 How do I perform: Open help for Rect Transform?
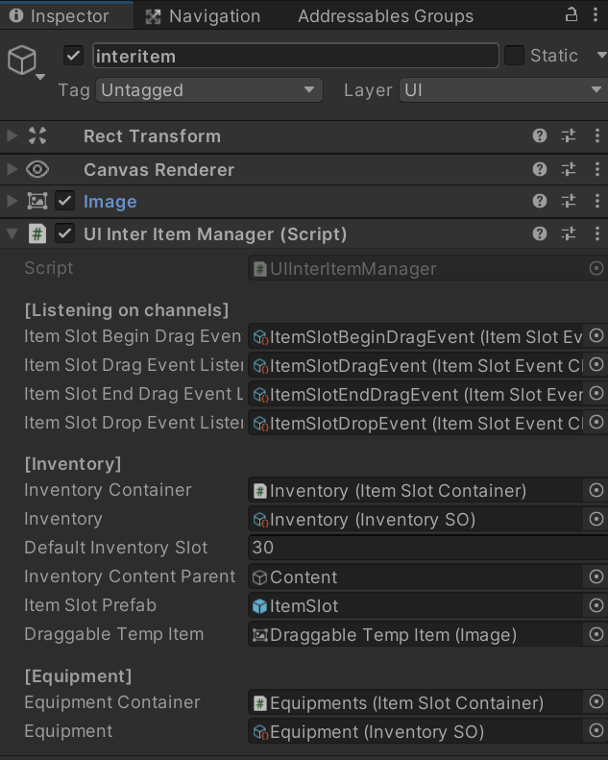[539, 135]
